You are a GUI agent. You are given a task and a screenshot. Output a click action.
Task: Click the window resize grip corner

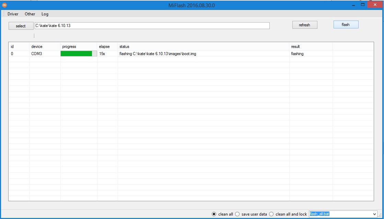pyautogui.click(x=380, y=215)
